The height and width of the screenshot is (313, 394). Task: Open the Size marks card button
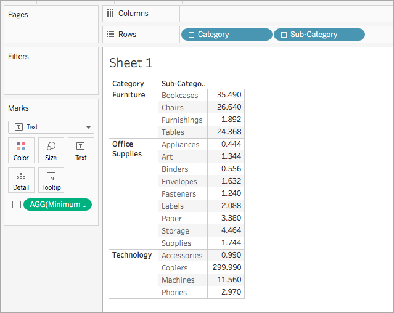(51, 150)
